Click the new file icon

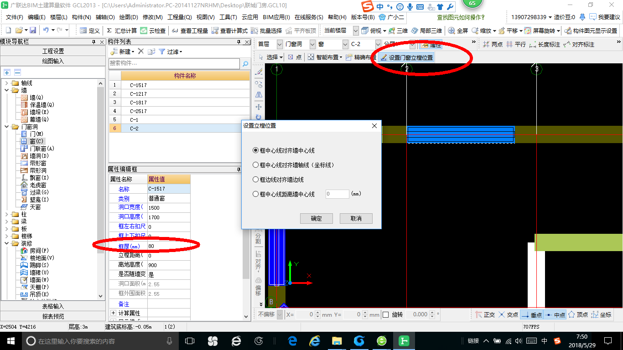8,31
